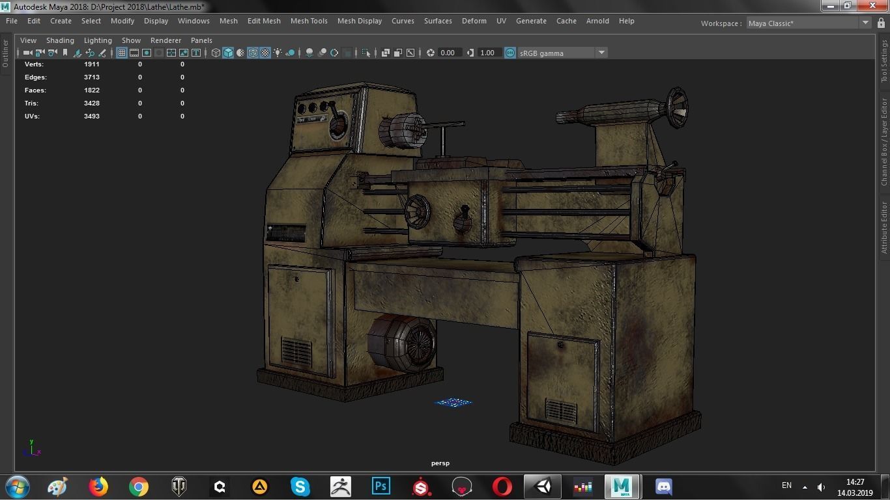Switch viewport to Wireframe shading

pos(216,53)
